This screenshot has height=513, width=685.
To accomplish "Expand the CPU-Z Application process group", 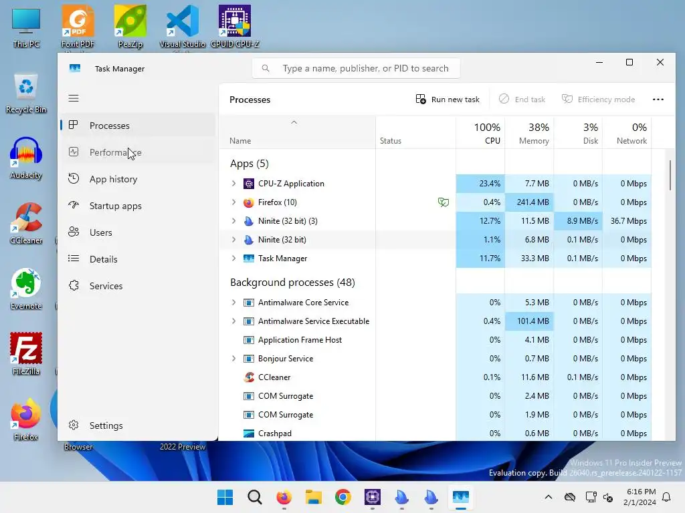I will (233, 184).
